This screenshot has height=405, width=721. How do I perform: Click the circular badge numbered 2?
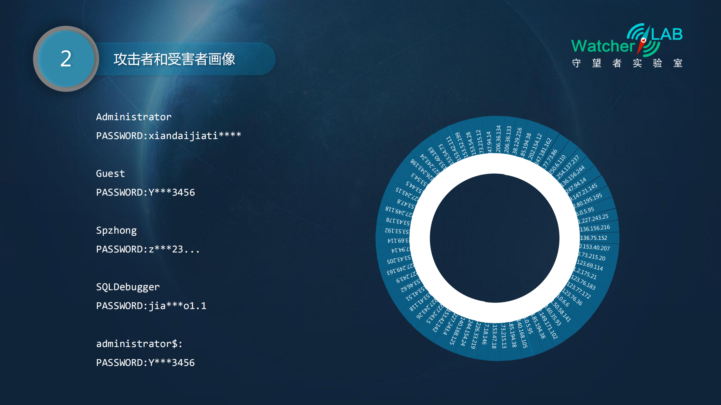click(x=66, y=59)
